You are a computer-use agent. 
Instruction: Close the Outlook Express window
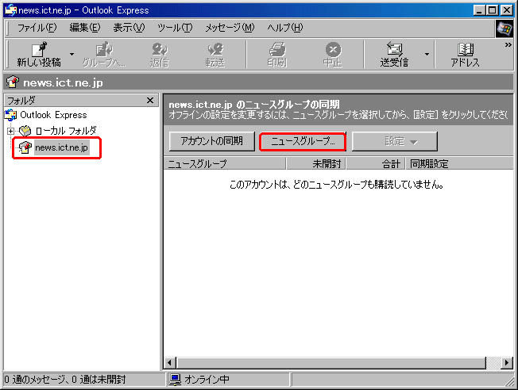(507, 10)
